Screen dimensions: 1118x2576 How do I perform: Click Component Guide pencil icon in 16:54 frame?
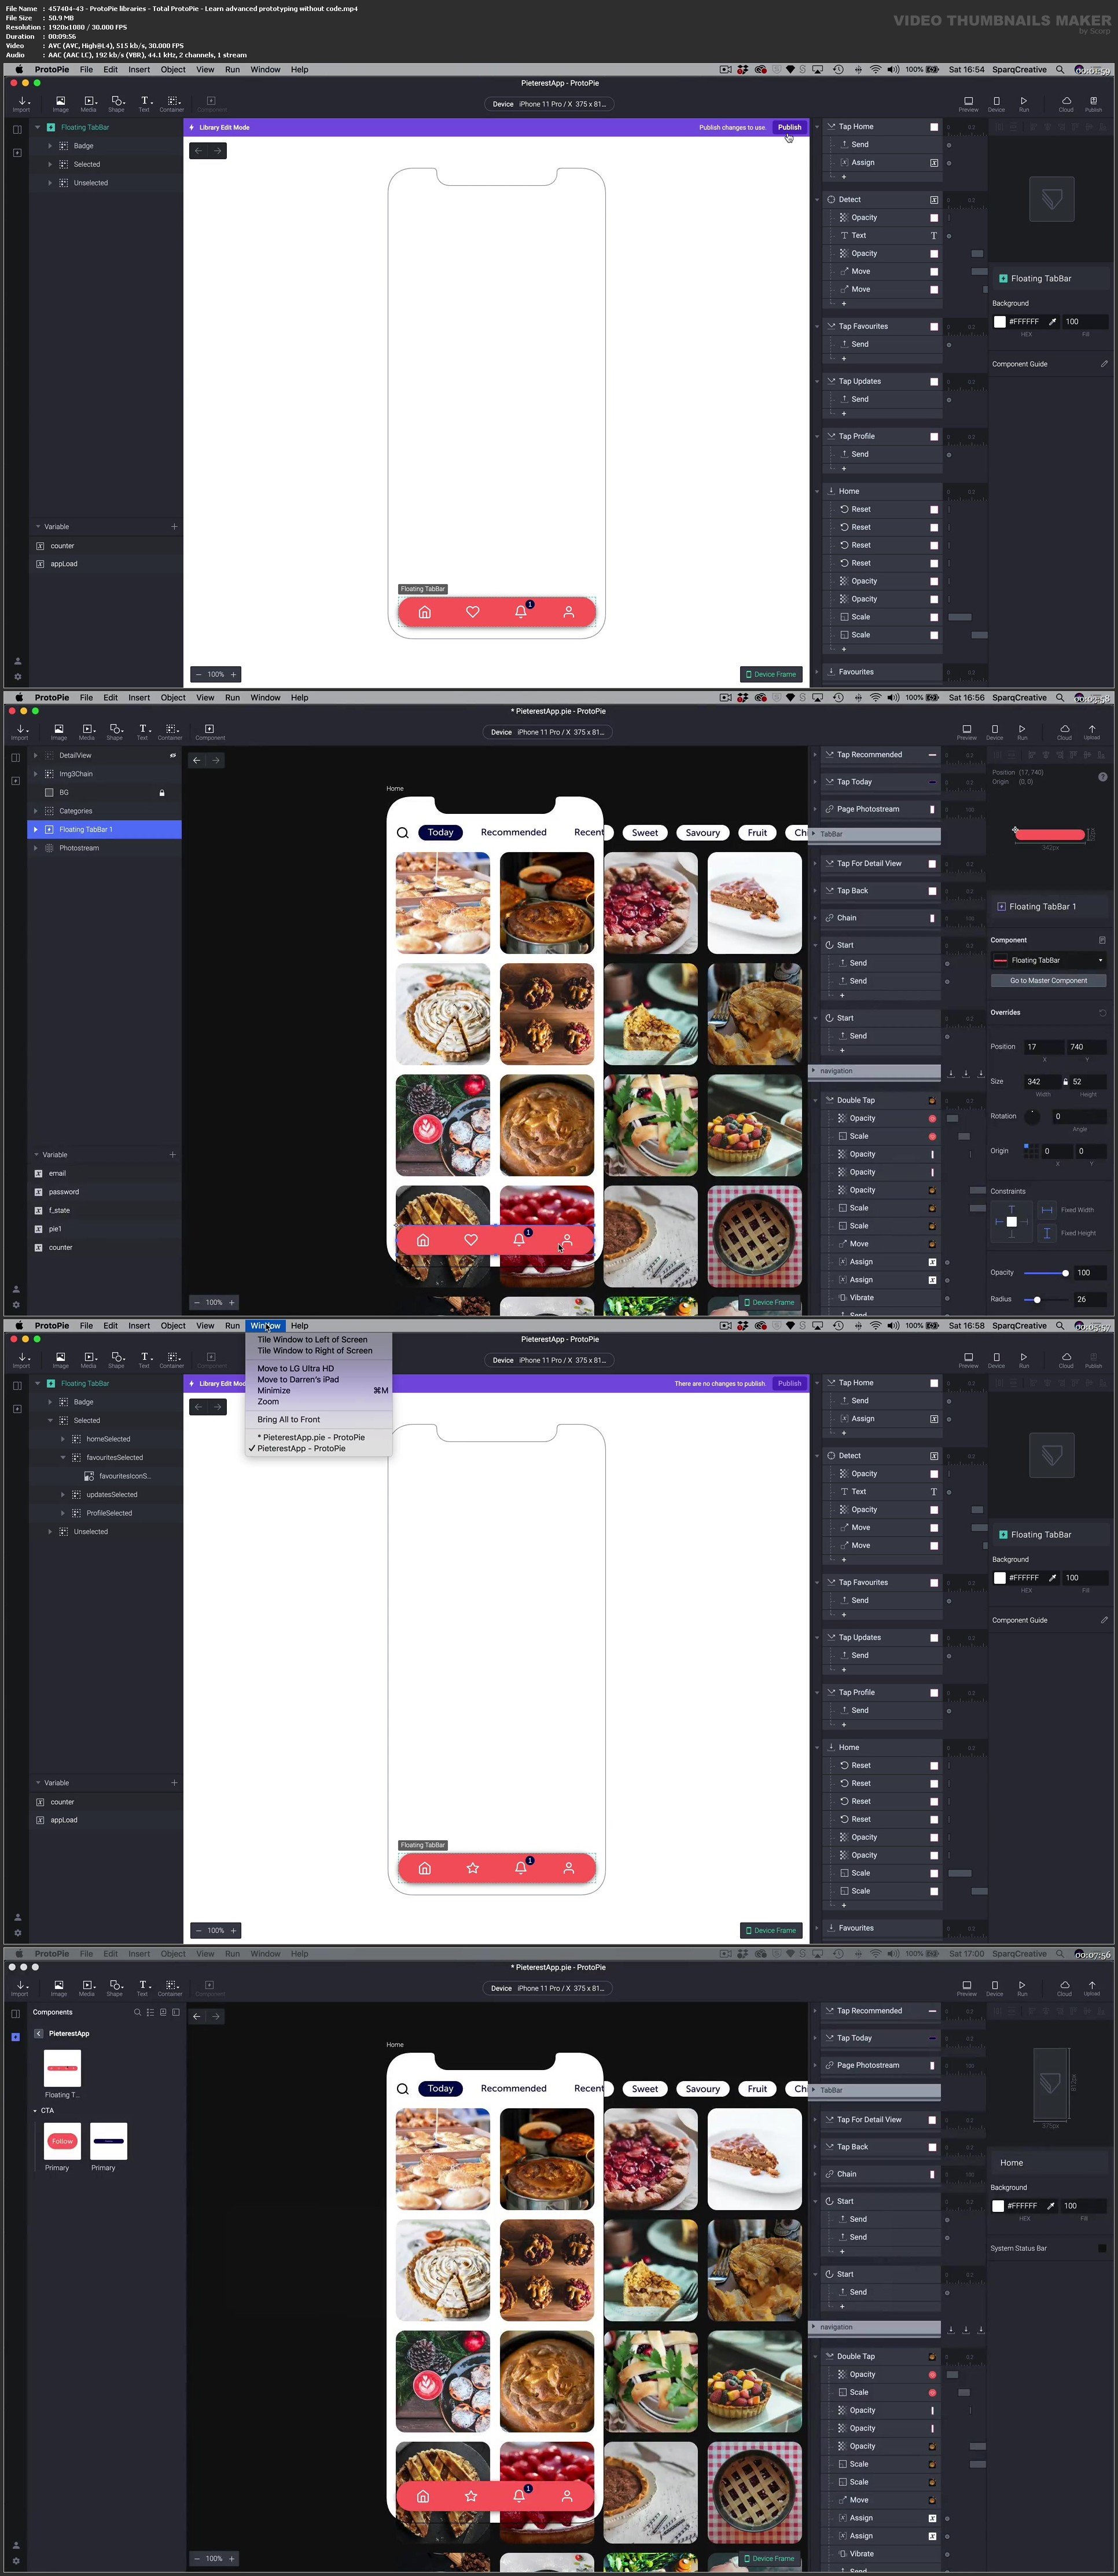[1104, 364]
